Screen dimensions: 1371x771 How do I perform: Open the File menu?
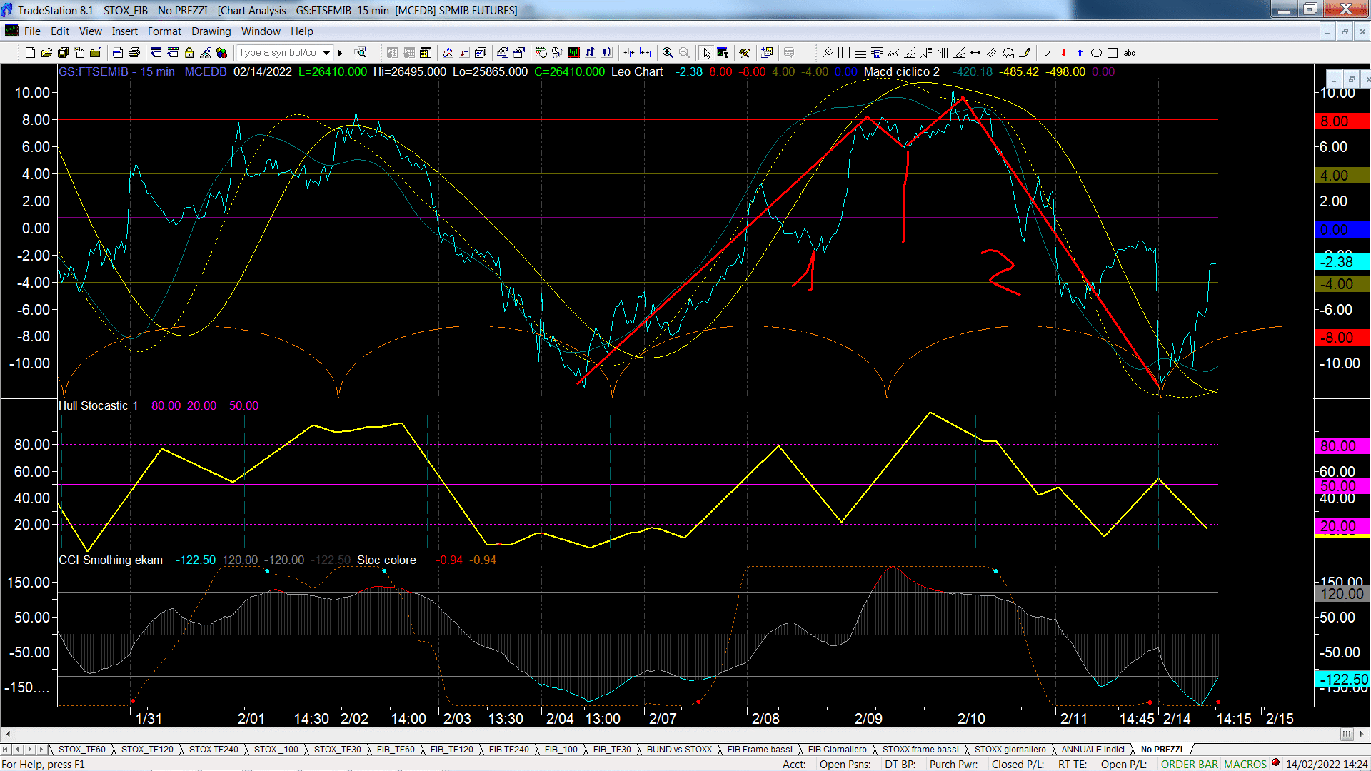click(32, 31)
